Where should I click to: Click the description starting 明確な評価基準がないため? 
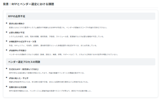point(49,82)
